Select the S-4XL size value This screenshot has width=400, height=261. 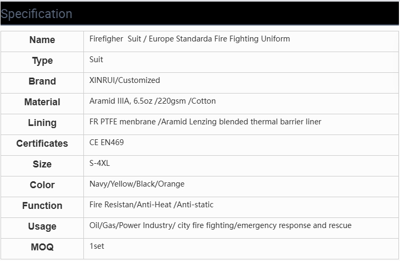(x=99, y=163)
